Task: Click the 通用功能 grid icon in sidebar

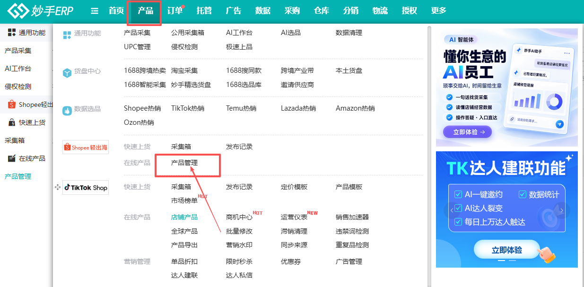Action: click(12, 33)
